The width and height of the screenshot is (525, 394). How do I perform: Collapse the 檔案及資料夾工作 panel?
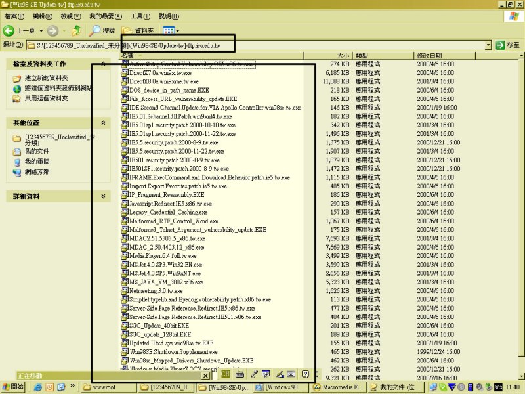(103, 64)
